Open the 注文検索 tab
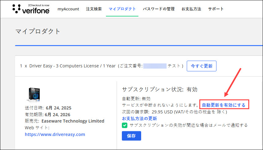This screenshot has height=150, width=263. pos(94,9)
